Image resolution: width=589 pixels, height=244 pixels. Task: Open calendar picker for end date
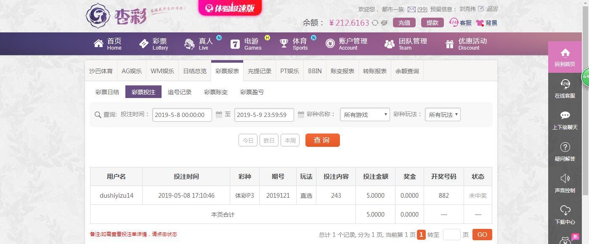click(x=301, y=114)
